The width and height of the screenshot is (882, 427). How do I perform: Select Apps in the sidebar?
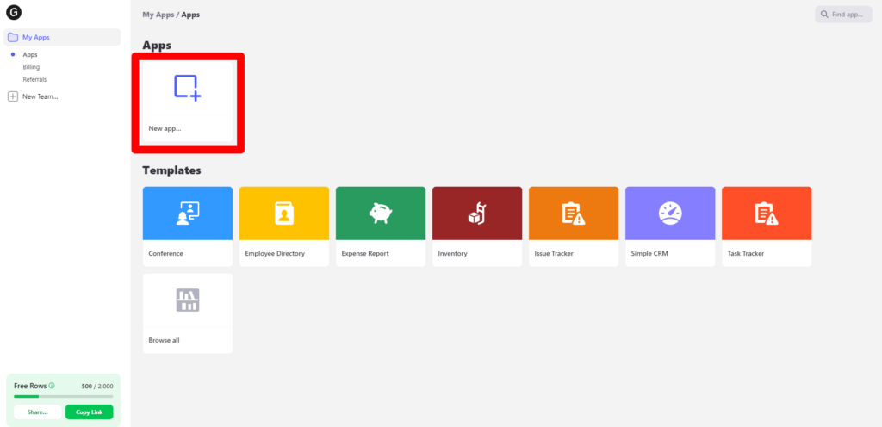point(30,54)
